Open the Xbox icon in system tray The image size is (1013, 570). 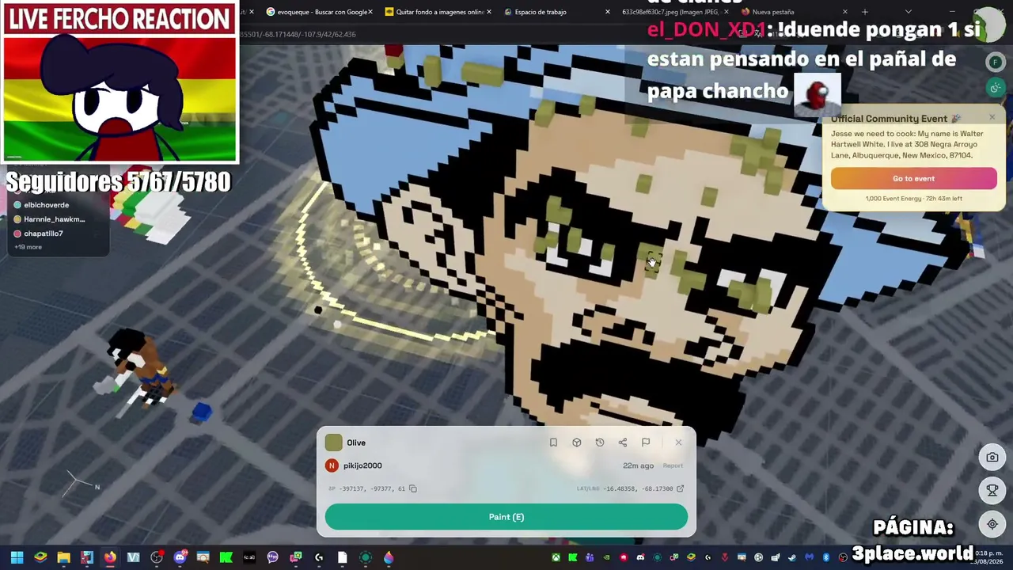(556, 557)
